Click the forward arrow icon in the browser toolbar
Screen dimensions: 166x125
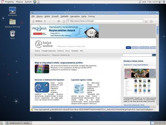[x=50, y=21]
